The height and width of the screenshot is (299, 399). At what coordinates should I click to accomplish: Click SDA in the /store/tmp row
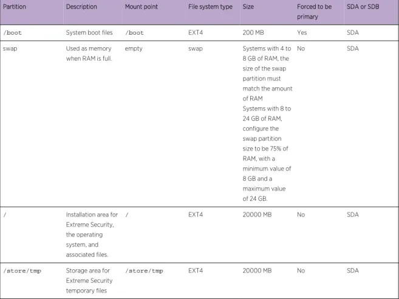click(x=353, y=271)
